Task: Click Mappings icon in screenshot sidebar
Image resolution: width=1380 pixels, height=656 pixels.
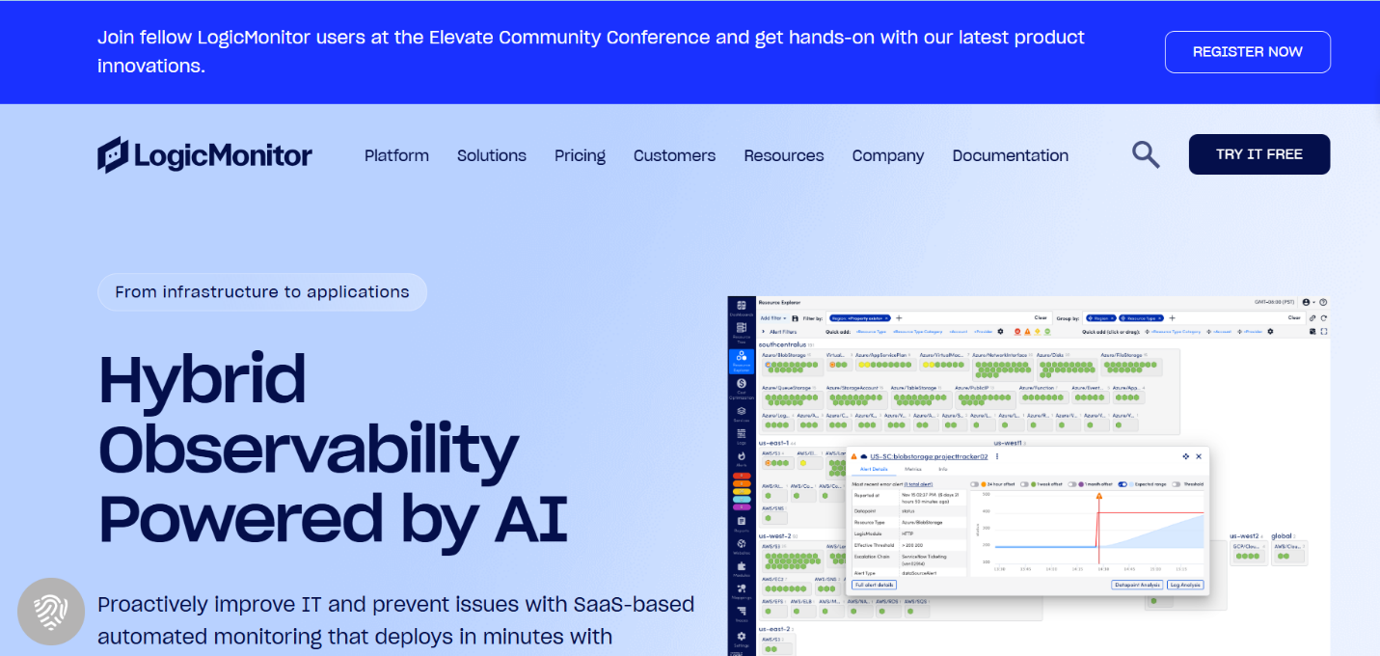Action: coord(742,590)
